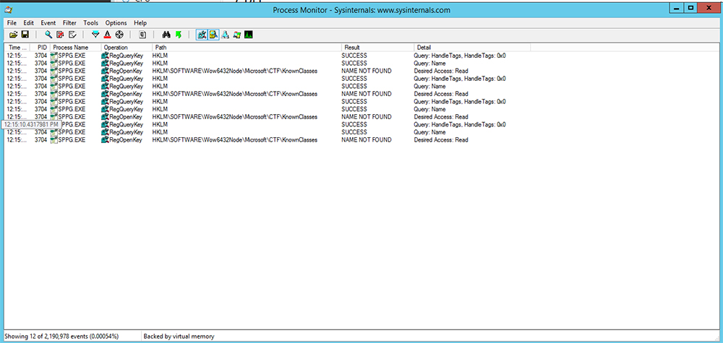Save the capture with the floppy disk icon
This screenshot has width=723, height=343.
coord(25,35)
